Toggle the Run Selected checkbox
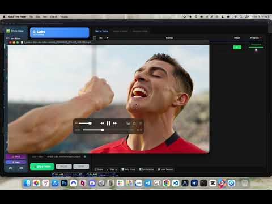This screenshot has width=272, height=204. 140,169
